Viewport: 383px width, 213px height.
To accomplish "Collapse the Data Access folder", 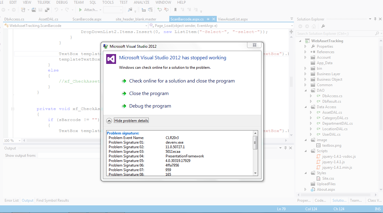I will click(x=305, y=107).
